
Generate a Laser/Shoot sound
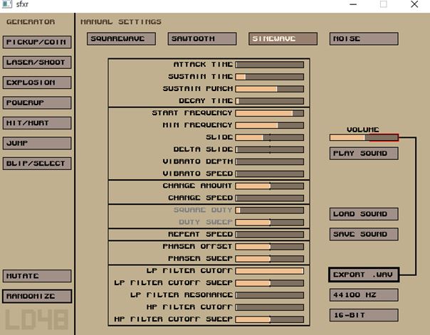(x=37, y=63)
